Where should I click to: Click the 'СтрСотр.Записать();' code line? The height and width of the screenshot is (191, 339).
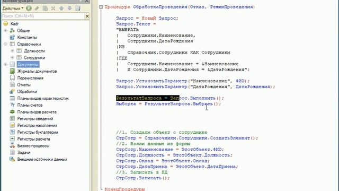tap(143, 178)
